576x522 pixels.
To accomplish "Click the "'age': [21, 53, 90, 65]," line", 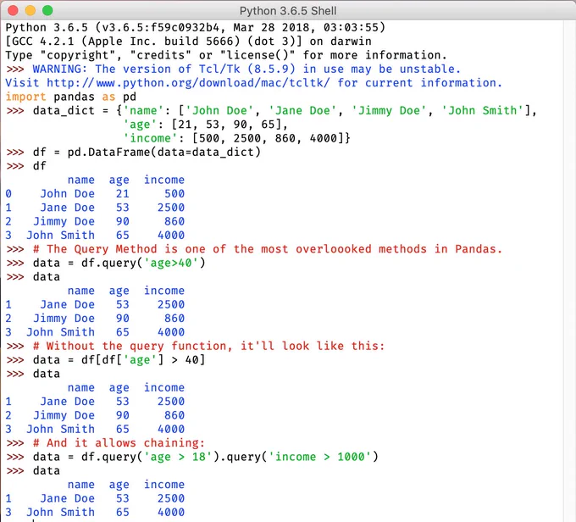I will tap(205, 125).
